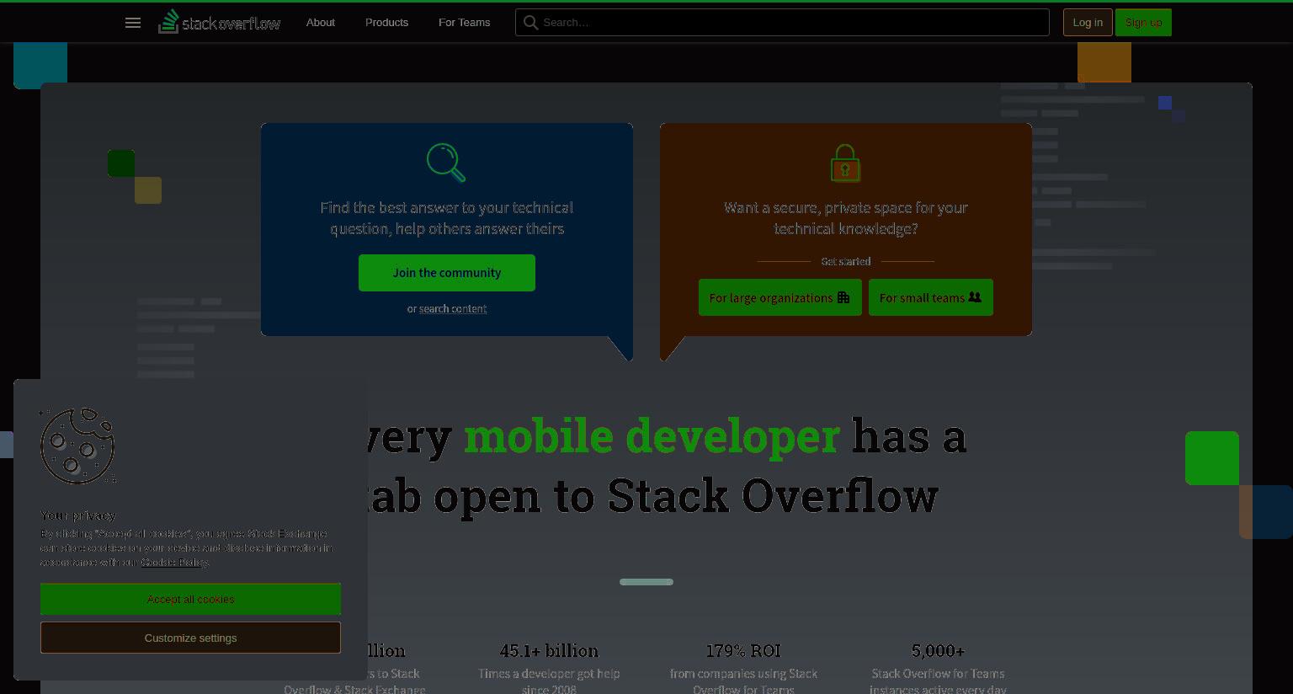
Task: Click the search magnifier icon in search bar
Action: pyautogui.click(x=530, y=23)
